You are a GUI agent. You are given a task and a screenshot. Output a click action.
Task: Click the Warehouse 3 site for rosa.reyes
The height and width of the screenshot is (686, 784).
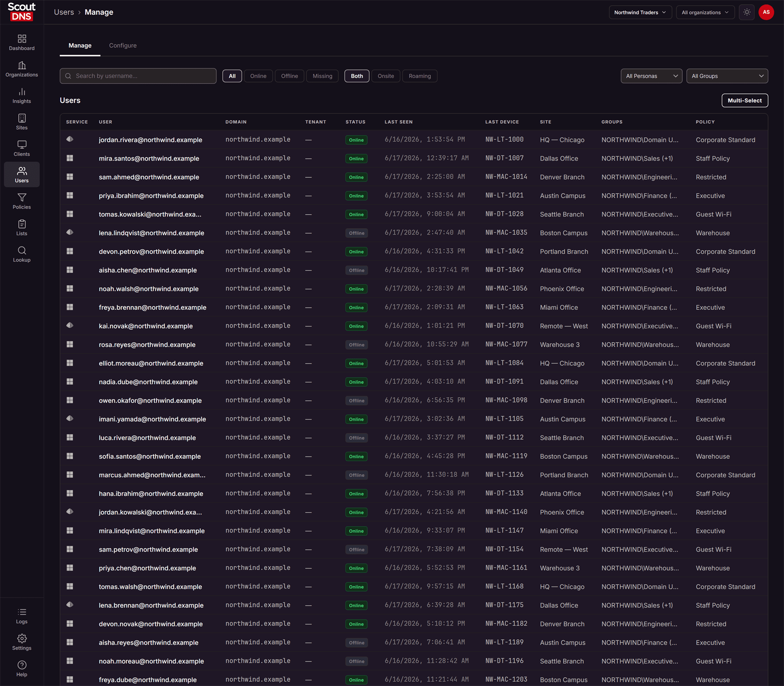560,344
